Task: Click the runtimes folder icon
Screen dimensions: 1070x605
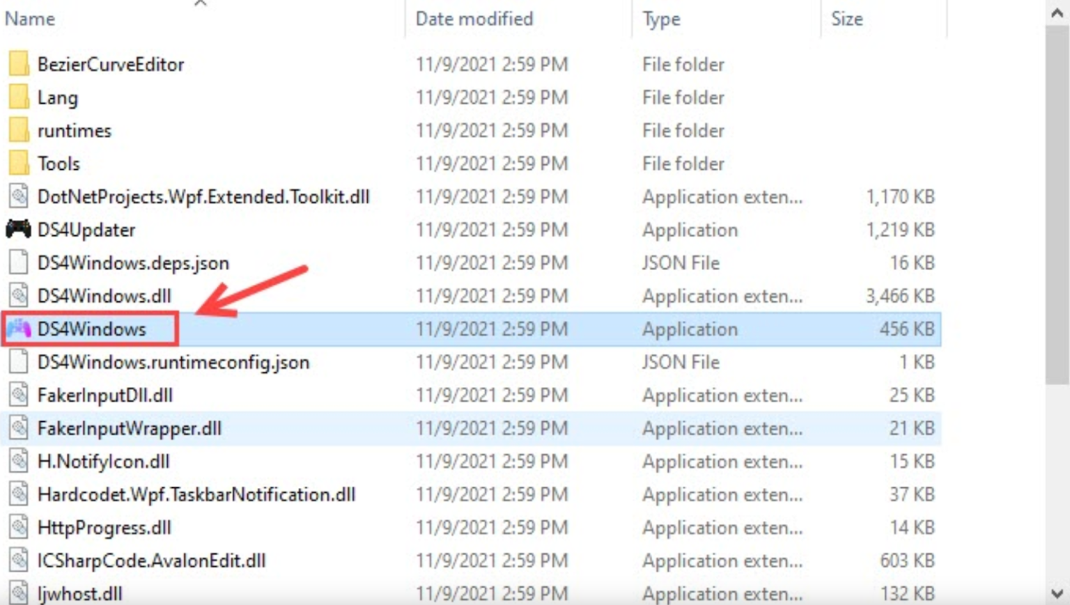Action: pos(19,130)
